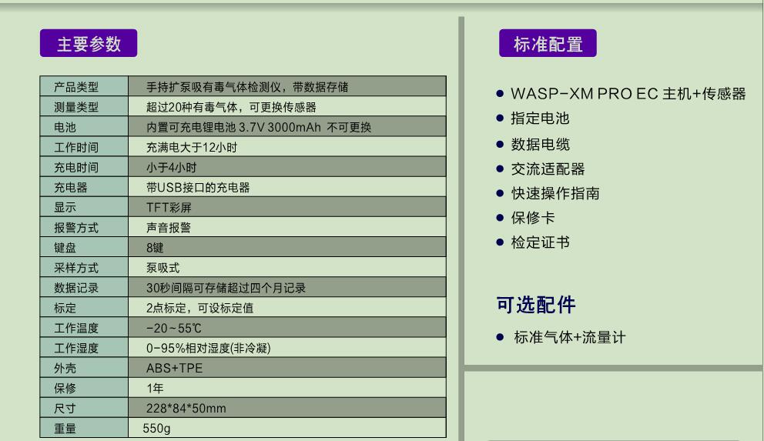
Task: Click the 228*84*50mm dimensions value
Action: [186, 408]
